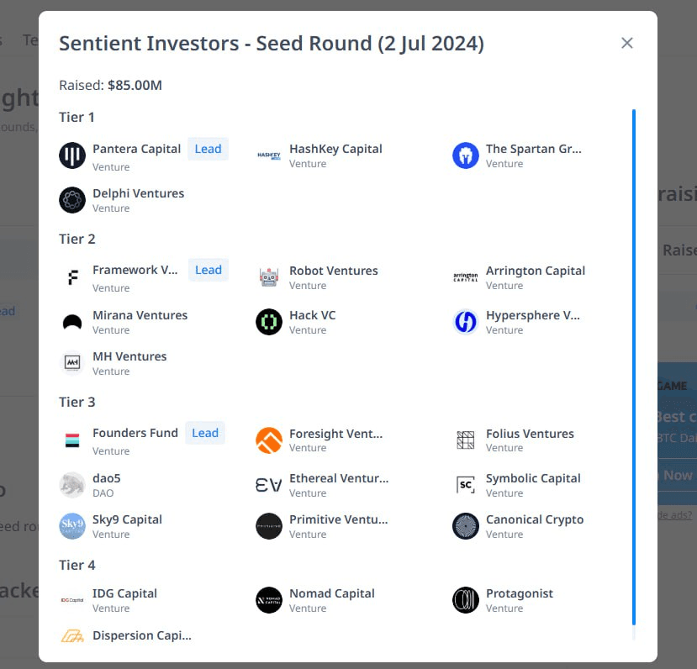Select the Protagonist logo icon
This screenshot has height=669, width=697.
point(466,600)
